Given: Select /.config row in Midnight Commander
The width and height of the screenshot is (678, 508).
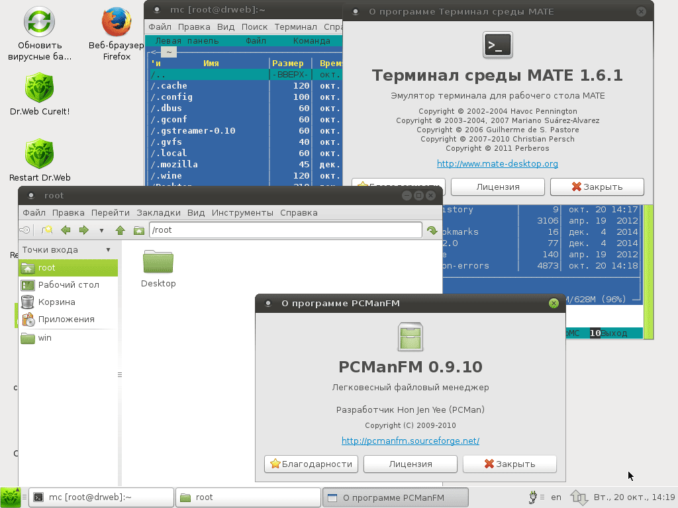Looking at the screenshot, I should click(246, 97).
